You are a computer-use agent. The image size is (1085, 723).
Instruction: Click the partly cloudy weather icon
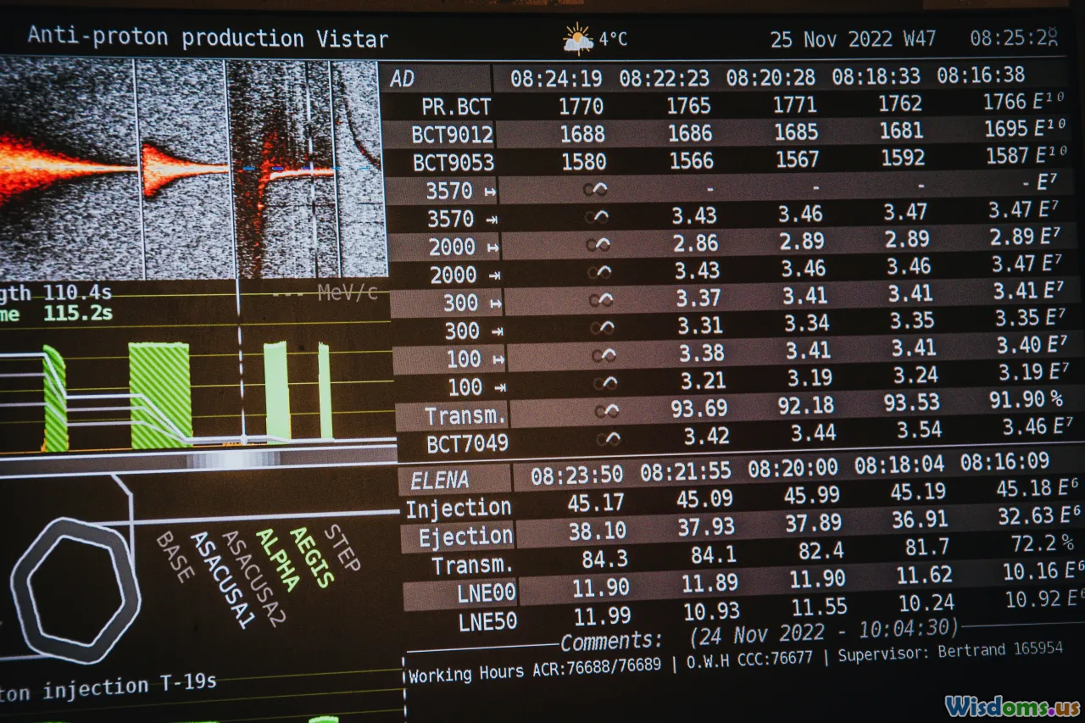point(578,39)
